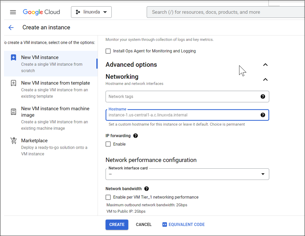Viewport: 305px width, 236px height.
Task: Select New VM instance from machine image
Action: coord(56,112)
